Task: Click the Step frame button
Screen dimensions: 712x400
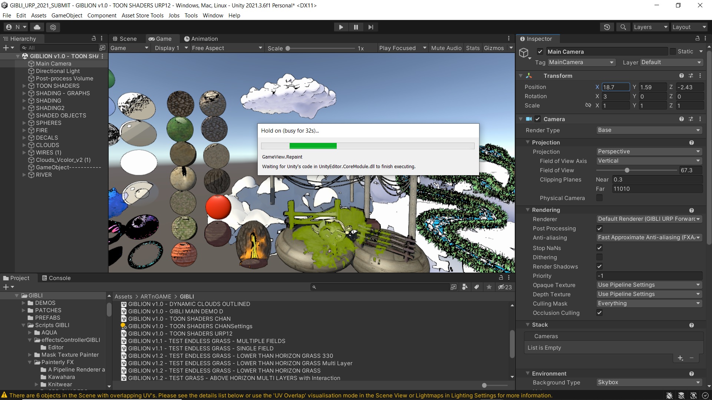Action: click(x=371, y=27)
